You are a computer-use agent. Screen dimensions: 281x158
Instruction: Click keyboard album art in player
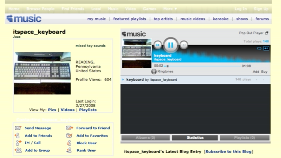pos(137,53)
